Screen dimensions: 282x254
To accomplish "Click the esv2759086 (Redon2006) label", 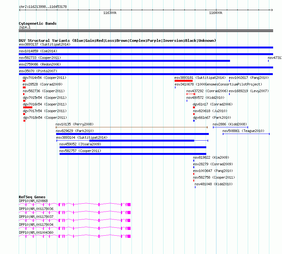I will (x=40, y=64).
